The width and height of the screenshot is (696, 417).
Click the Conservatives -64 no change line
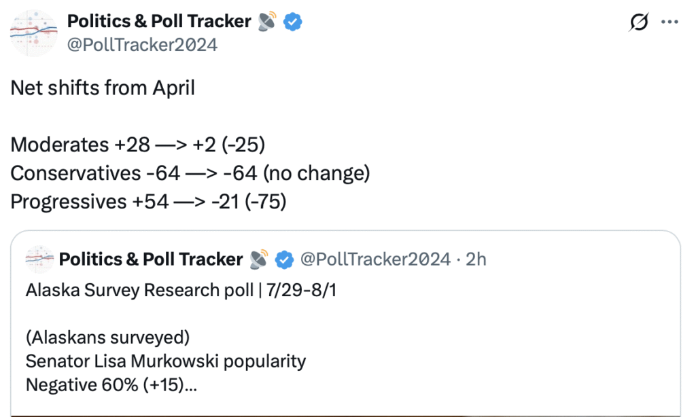(190, 173)
